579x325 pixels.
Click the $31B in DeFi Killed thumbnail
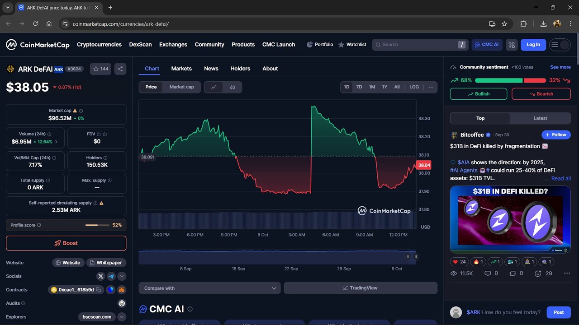(510, 219)
